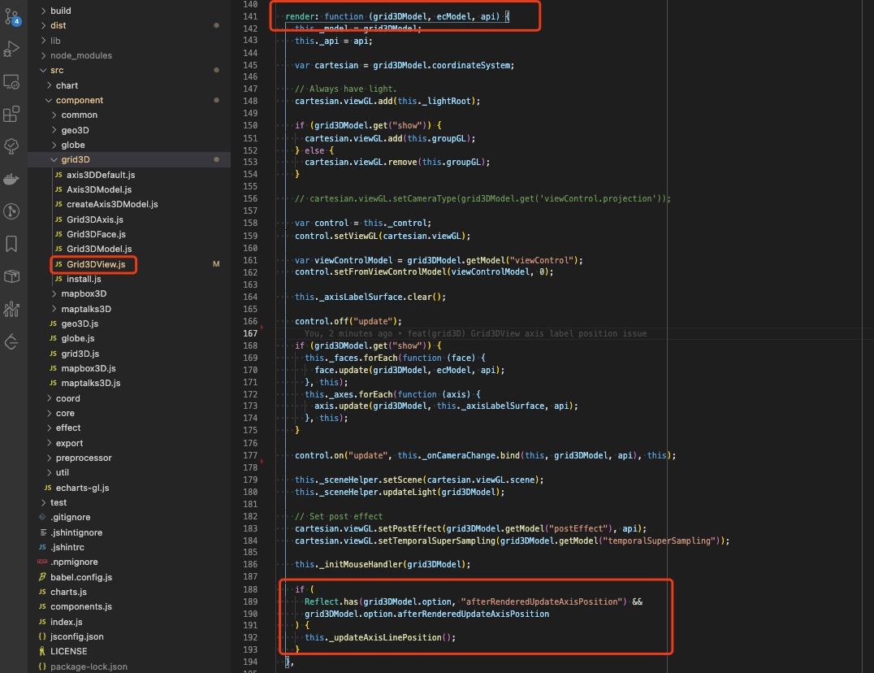874x673 pixels.
Task: Open mapbox3D.js file
Action: 129,368
